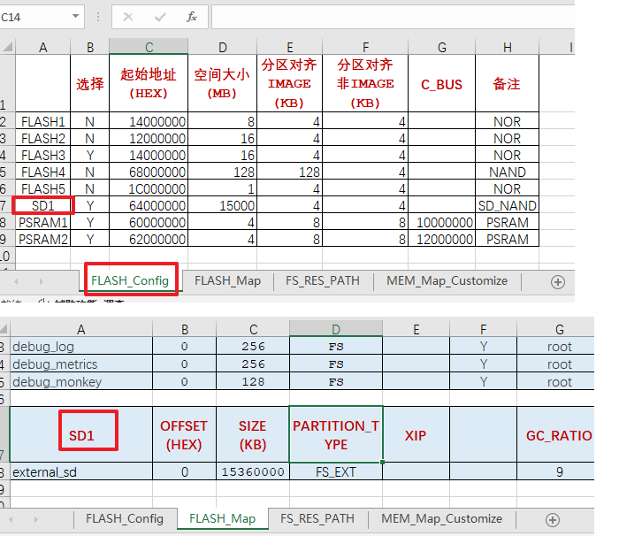The height and width of the screenshot is (536, 619).
Task: Click the confirm entry checkmark icon
Action: (160, 17)
